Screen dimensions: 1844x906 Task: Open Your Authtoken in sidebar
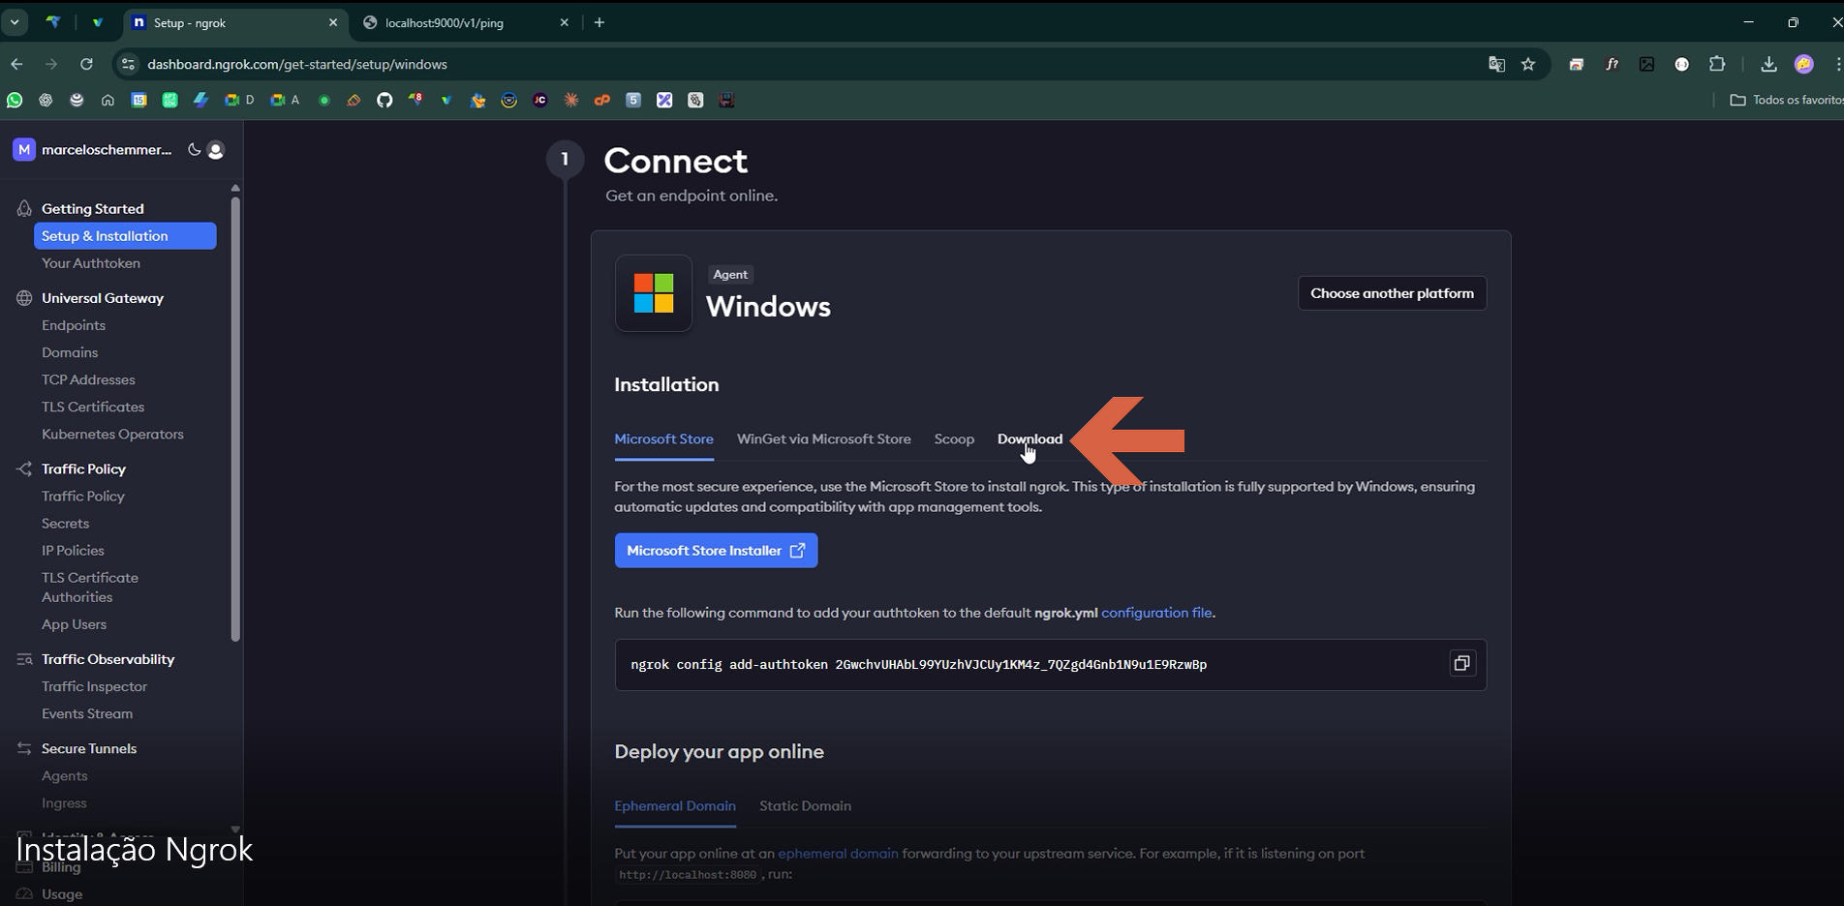91,263
